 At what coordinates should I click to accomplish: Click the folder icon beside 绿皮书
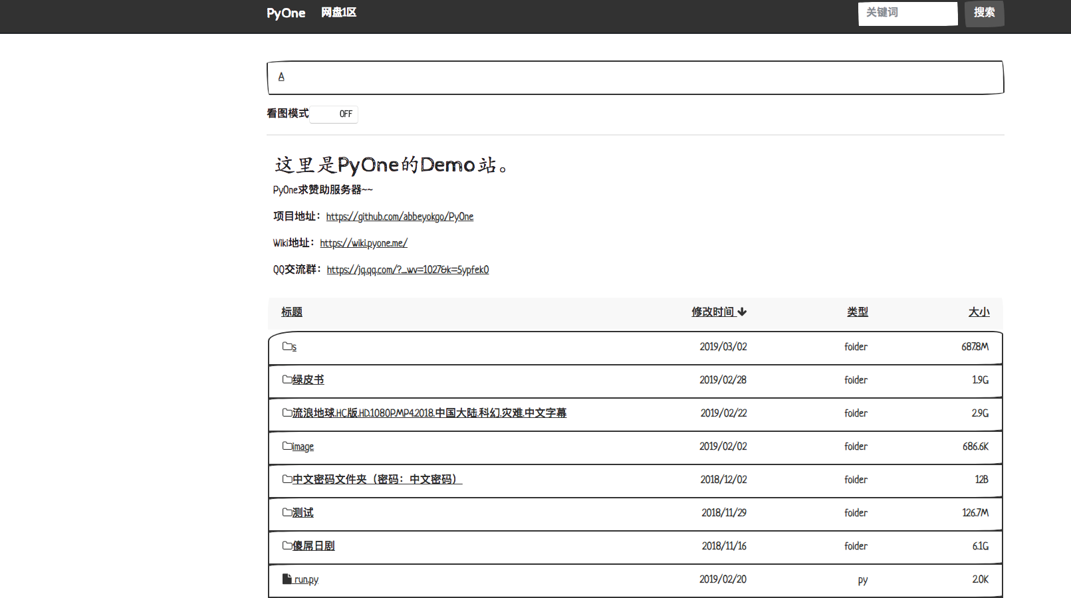tap(287, 379)
